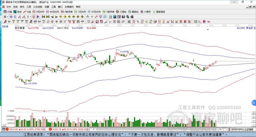Open the P数字表 tool
Viewport: 256px width, 137px height.
67,12
